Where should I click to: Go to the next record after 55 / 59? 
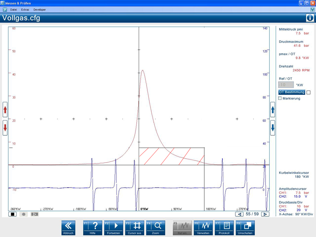click(265, 214)
